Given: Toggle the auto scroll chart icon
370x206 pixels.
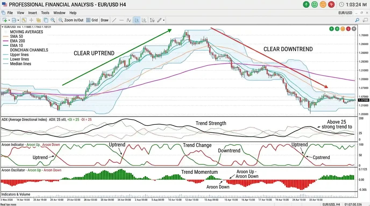Looking at the screenshot, I should click(144, 20).
